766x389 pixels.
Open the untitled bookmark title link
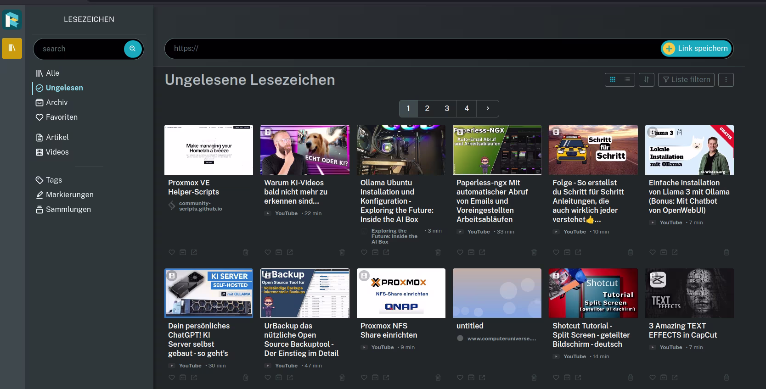pyautogui.click(x=470, y=326)
